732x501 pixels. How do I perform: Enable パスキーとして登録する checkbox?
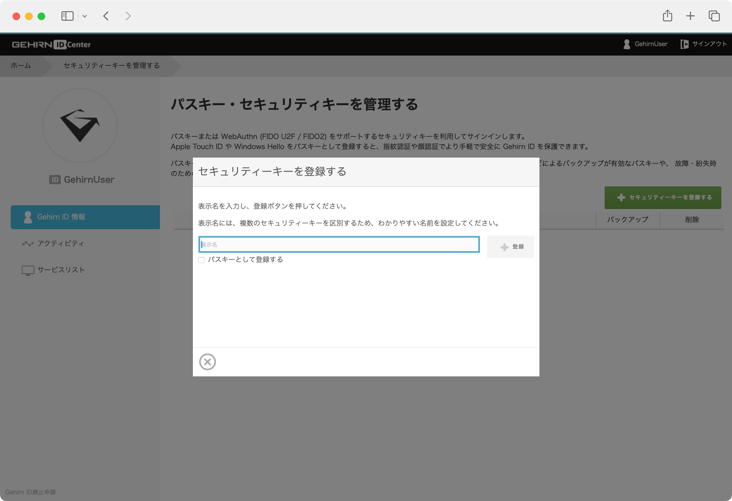(x=202, y=260)
